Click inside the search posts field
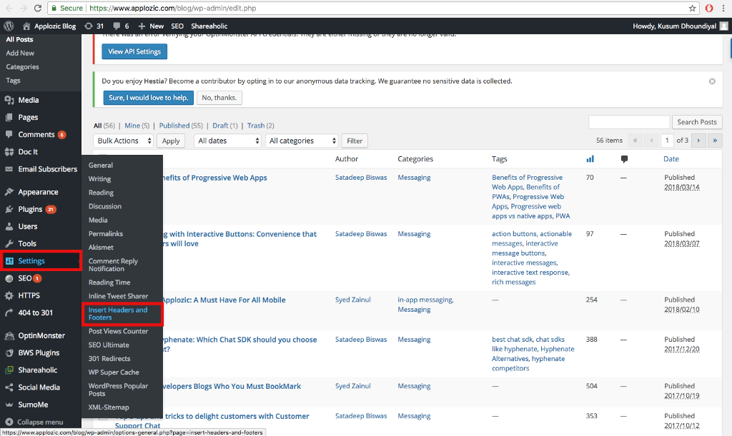The height and width of the screenshot is (436, 732). pos(628,121)
